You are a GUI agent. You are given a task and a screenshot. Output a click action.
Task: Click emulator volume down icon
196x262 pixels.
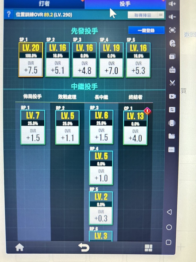(172, 17)
